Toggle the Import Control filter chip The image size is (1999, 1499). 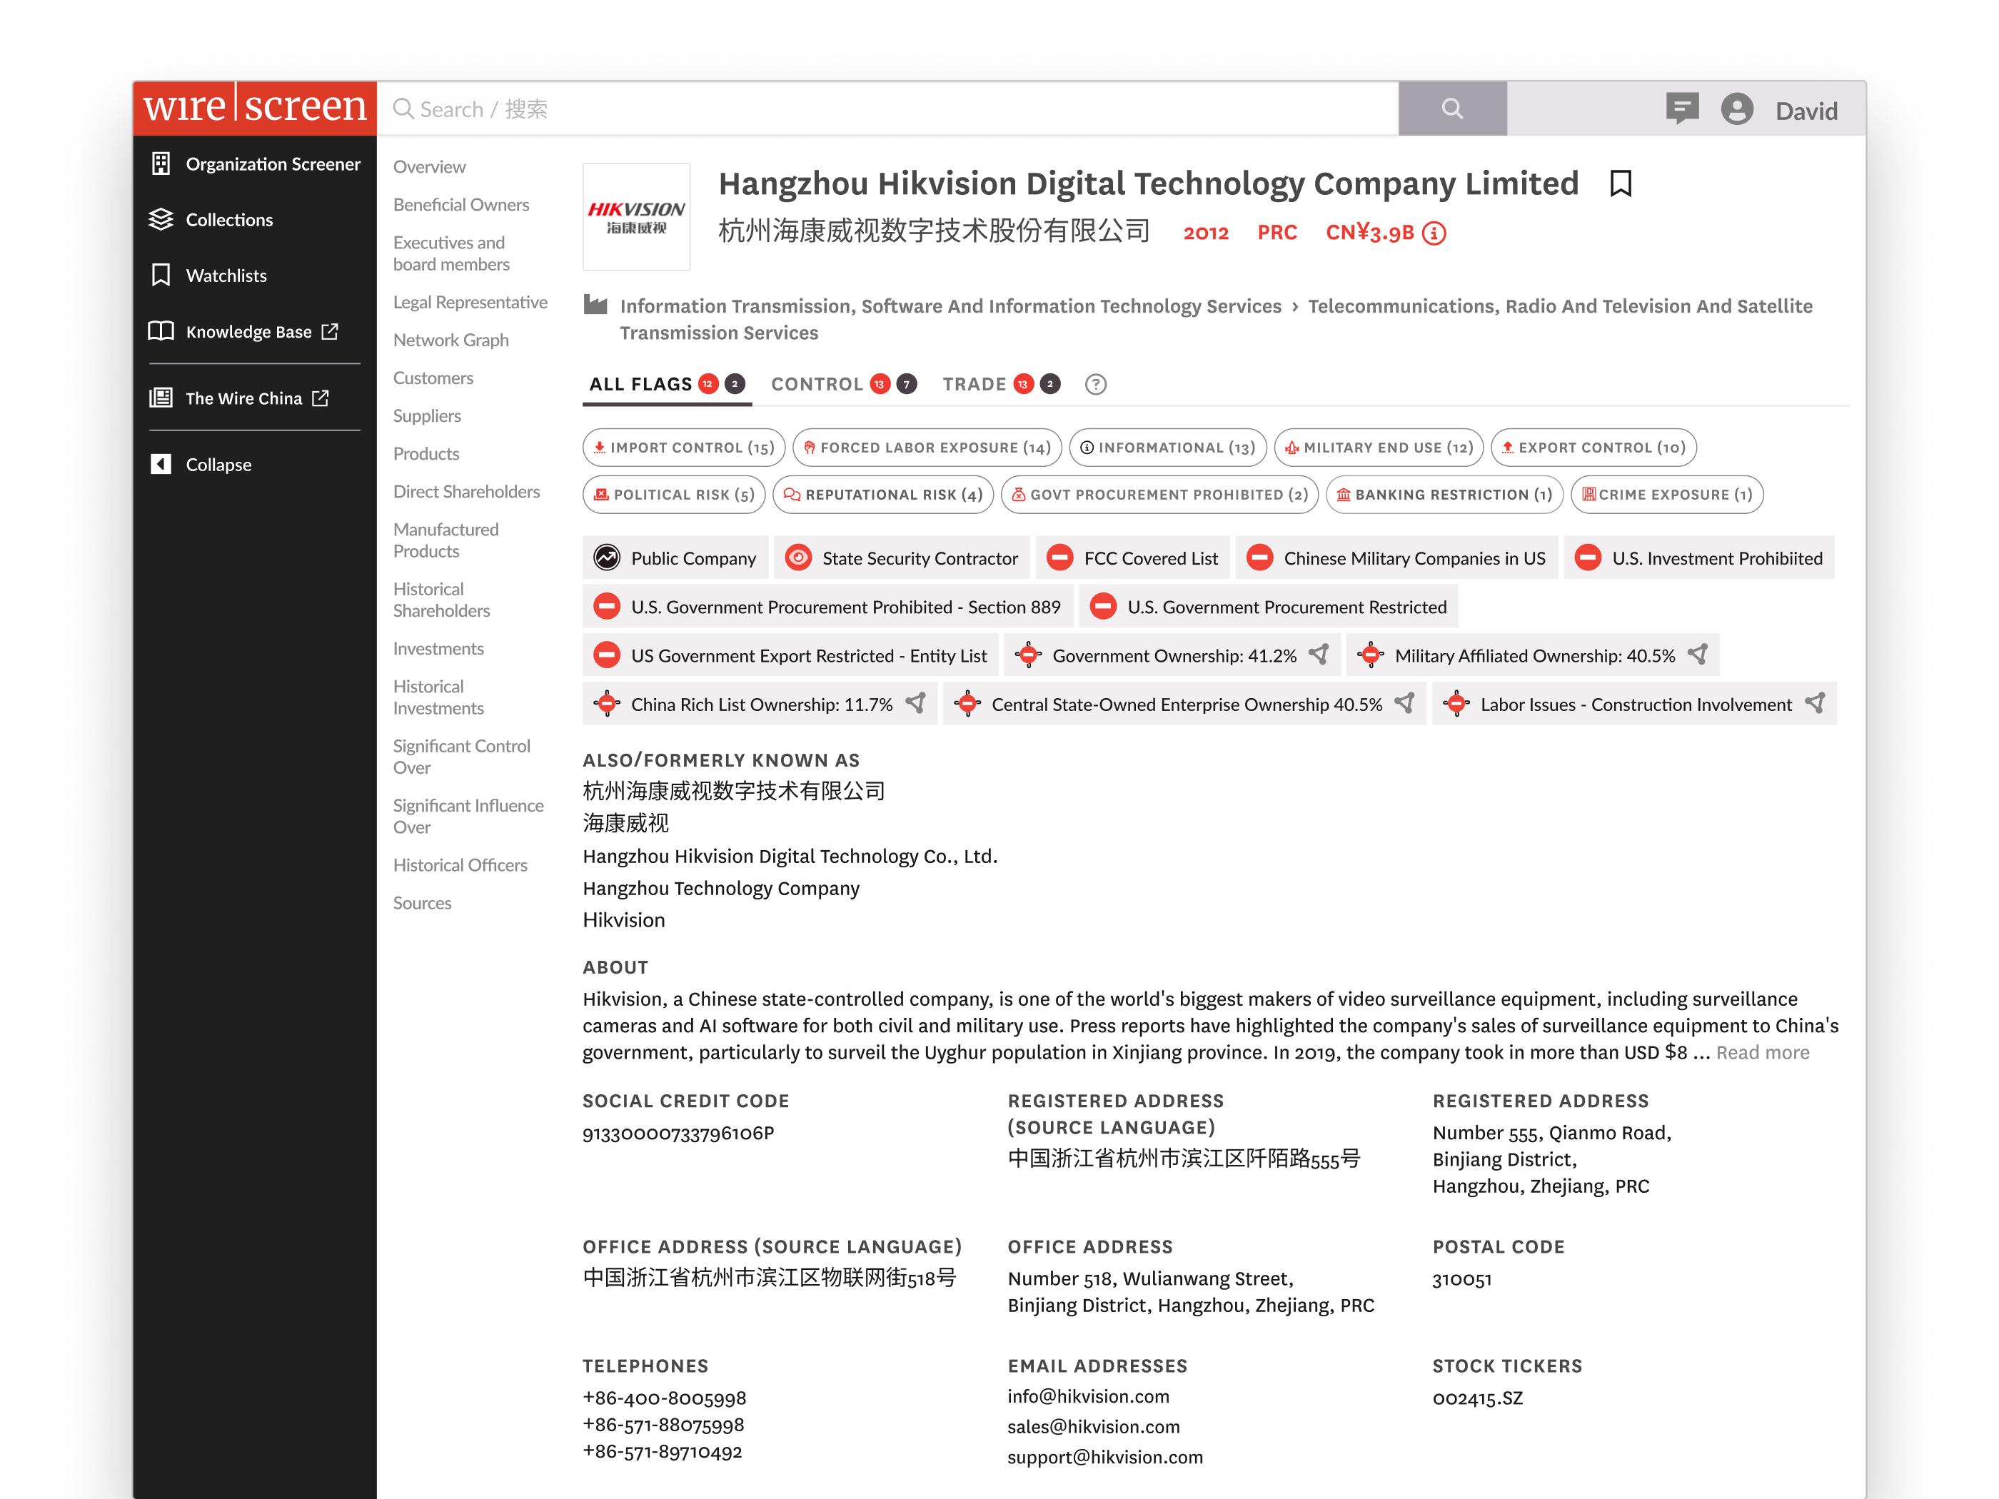coord(683,448)
